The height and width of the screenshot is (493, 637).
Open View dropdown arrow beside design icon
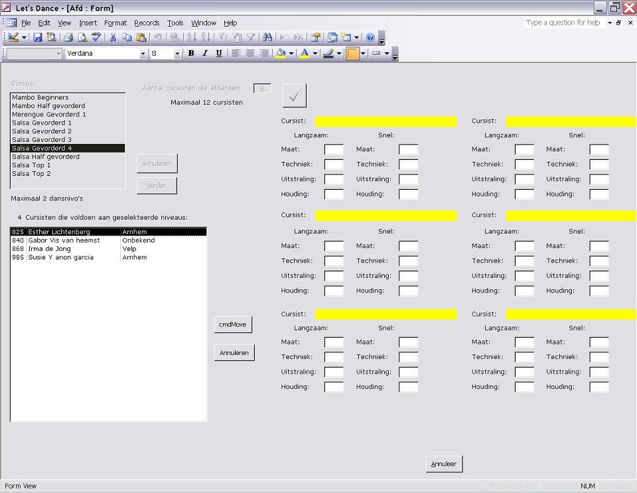tap(24, 37)
